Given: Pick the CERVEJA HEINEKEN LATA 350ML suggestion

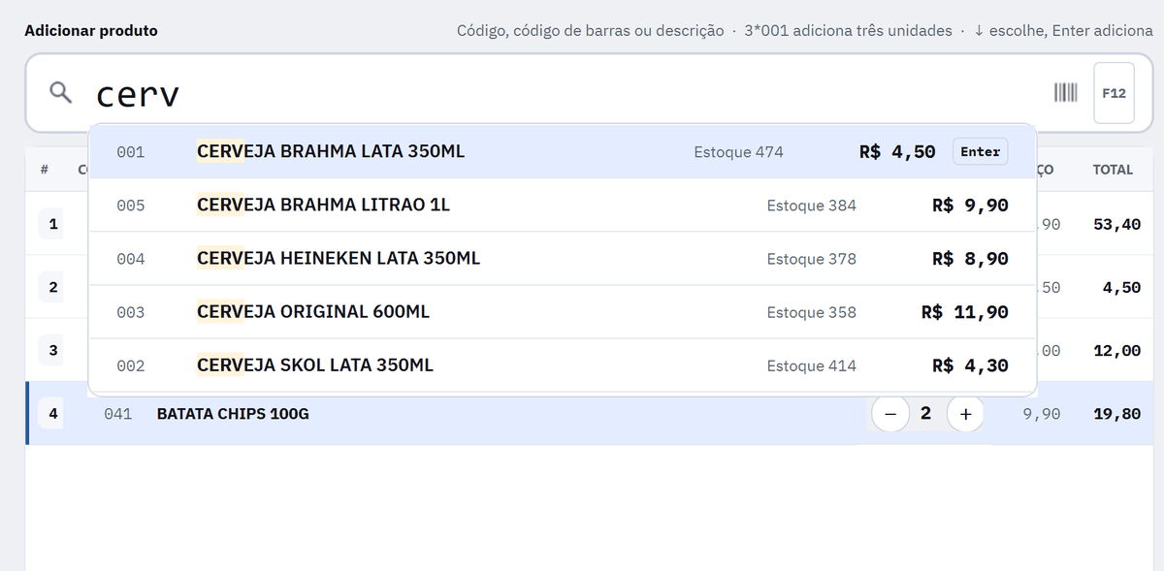Looking at the screenshot, I should click(x=563, y=259).
